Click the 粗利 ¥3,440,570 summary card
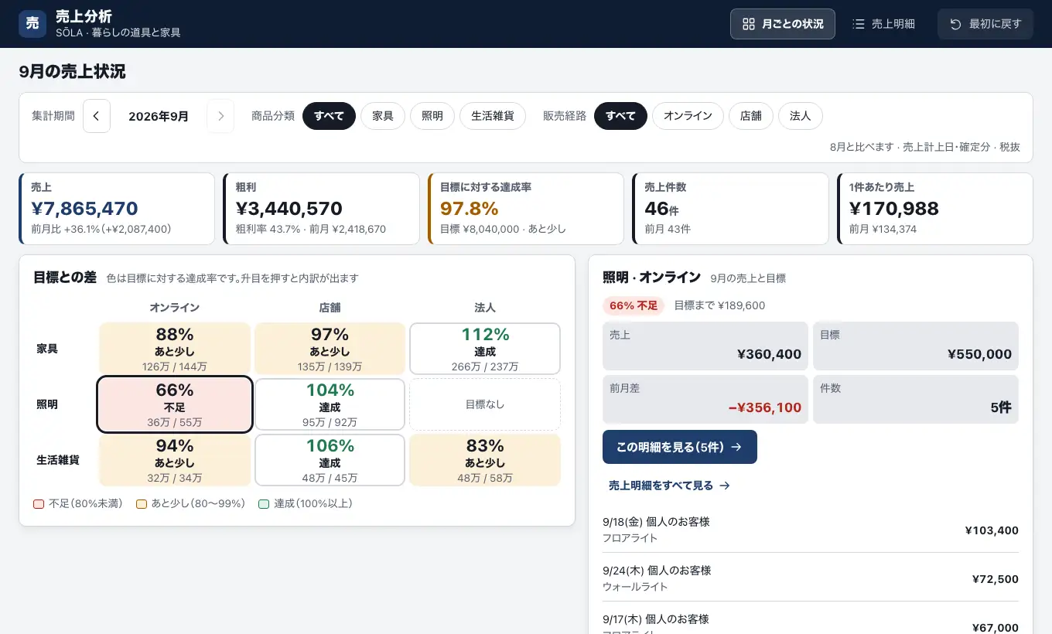Screen dimensions: 1052x634 click(x=321, y=209)
